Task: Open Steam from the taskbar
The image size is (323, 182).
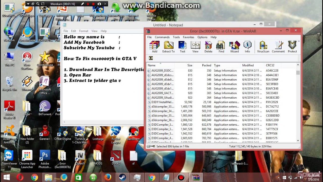Action: pyautogui.click(x=122, y=177)
